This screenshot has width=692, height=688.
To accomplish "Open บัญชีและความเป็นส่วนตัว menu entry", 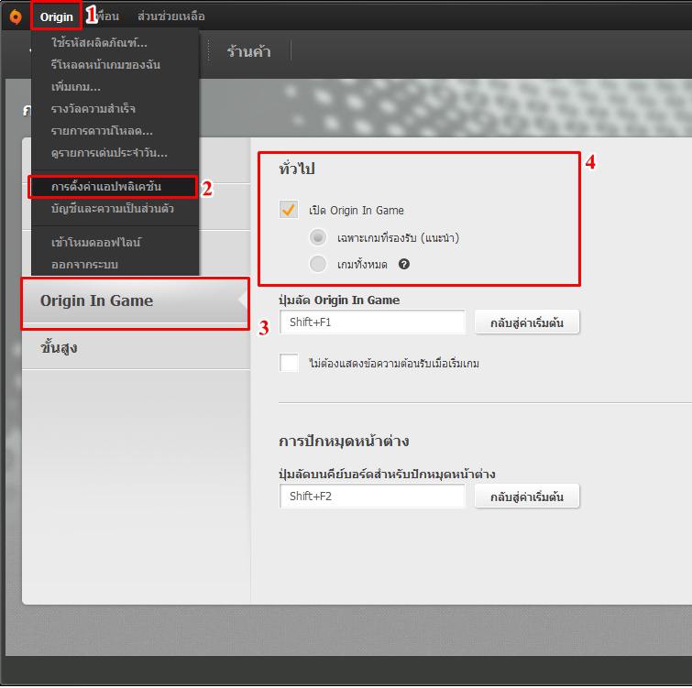I will [115, 209].
